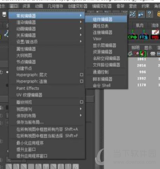The height and width of the screenshot is (169, 160).
Task: Open Visor from the submenu
Action: click(106, 39)
